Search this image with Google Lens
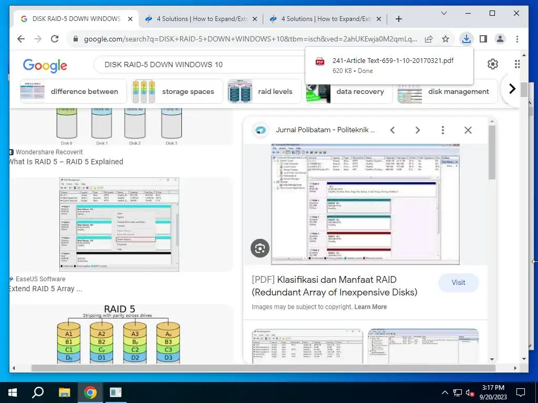The image size is (538, 403). pyautogui.click(x=260, y=248)
